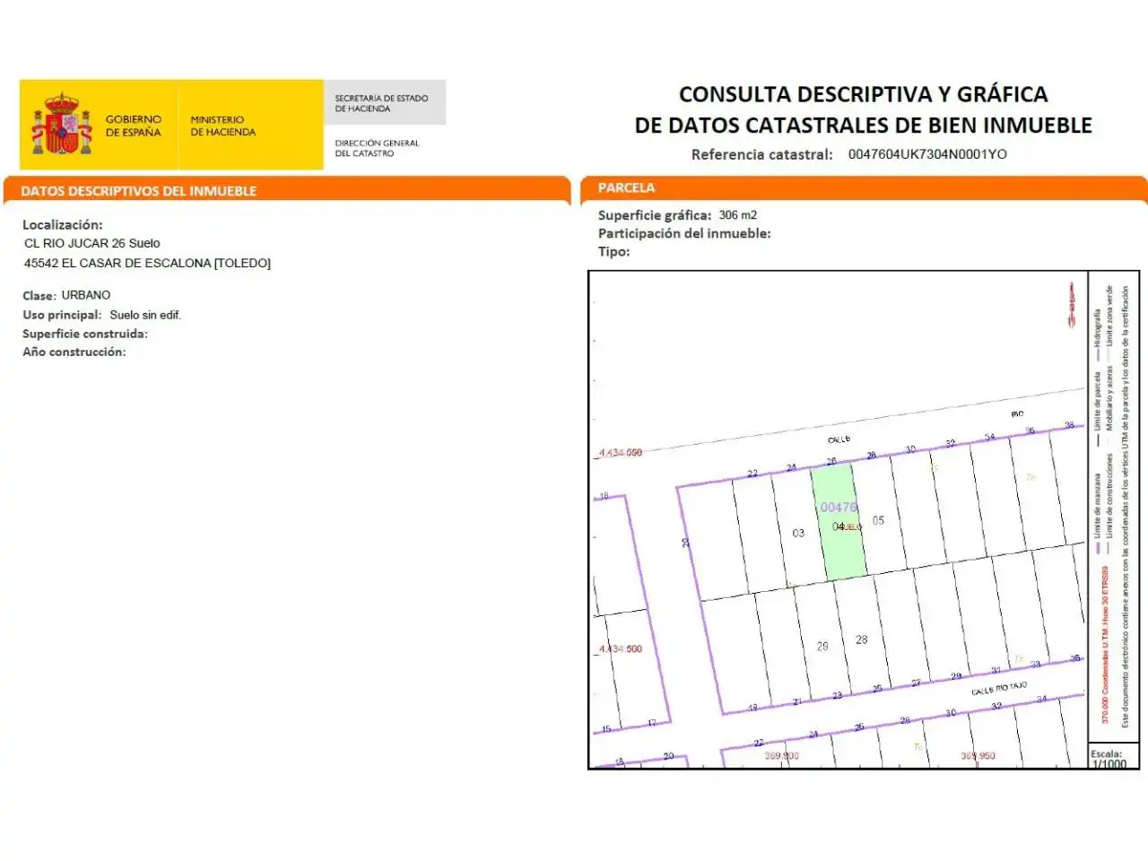The height and width of the screenshot is (861, 1148).
Task: Click the "CALLE RIO TAJO" street label
Action: pos(999,689)
